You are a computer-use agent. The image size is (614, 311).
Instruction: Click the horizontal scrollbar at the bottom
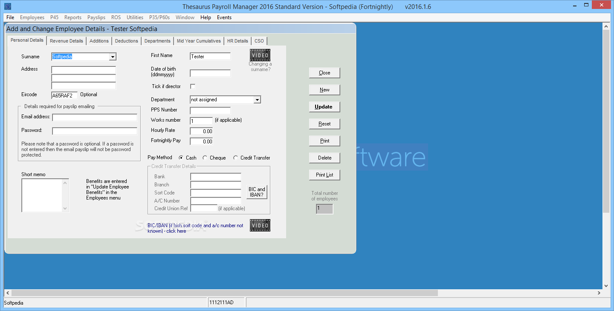225,293
